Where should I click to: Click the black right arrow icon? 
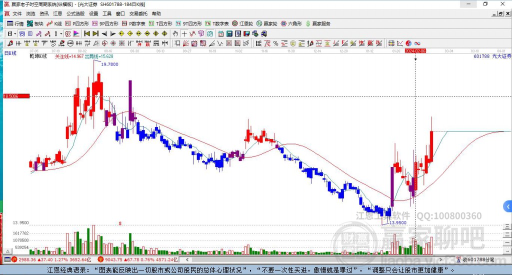(112, 33)
